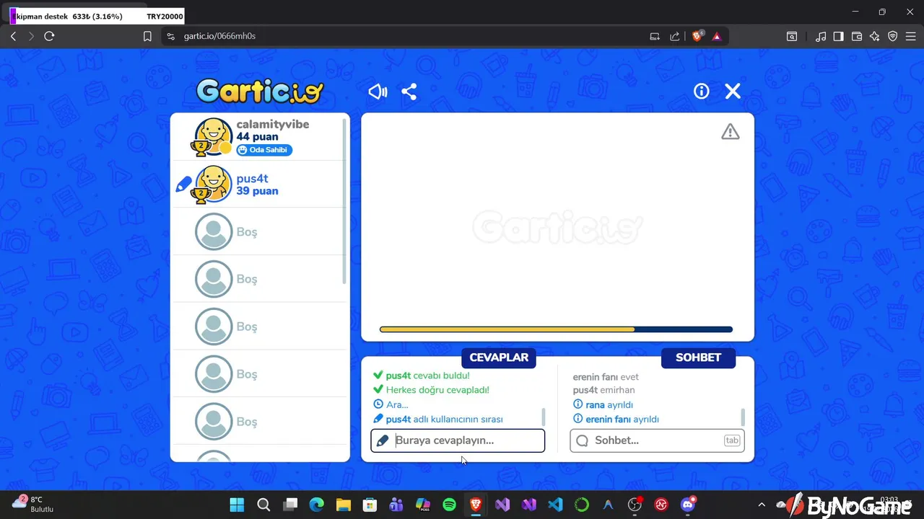Open Task View on taskbar
The image size is (924, 519).
point(290,505)
